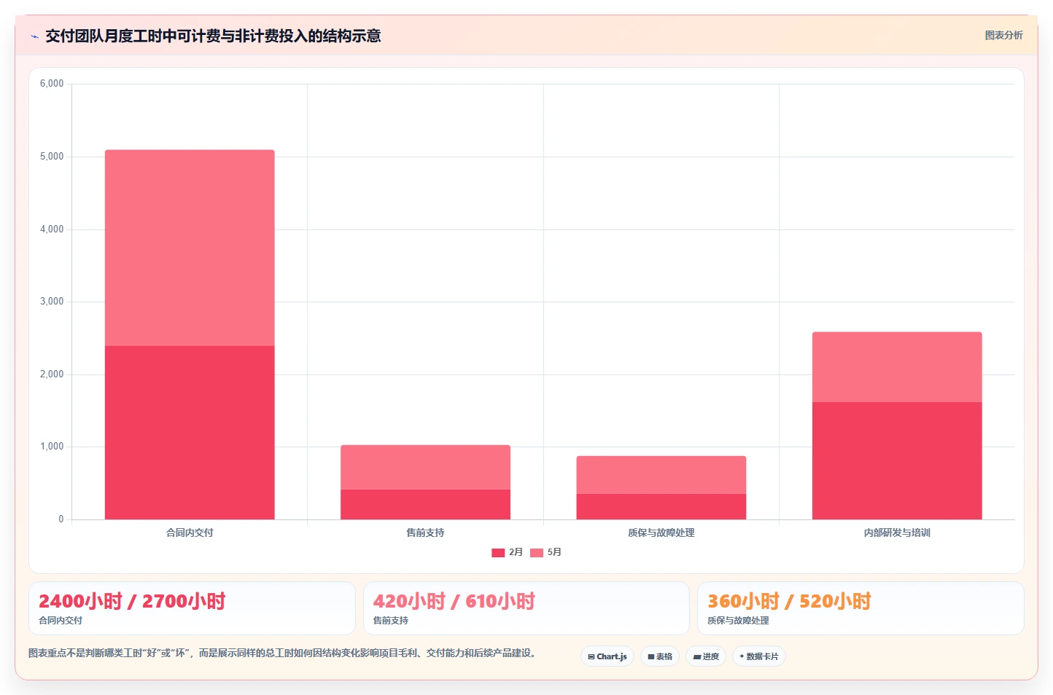Select the 2月 segment of 内部研发与培训 bar
The width and height of the screenshot is (1053, 695).
(897, 460)
